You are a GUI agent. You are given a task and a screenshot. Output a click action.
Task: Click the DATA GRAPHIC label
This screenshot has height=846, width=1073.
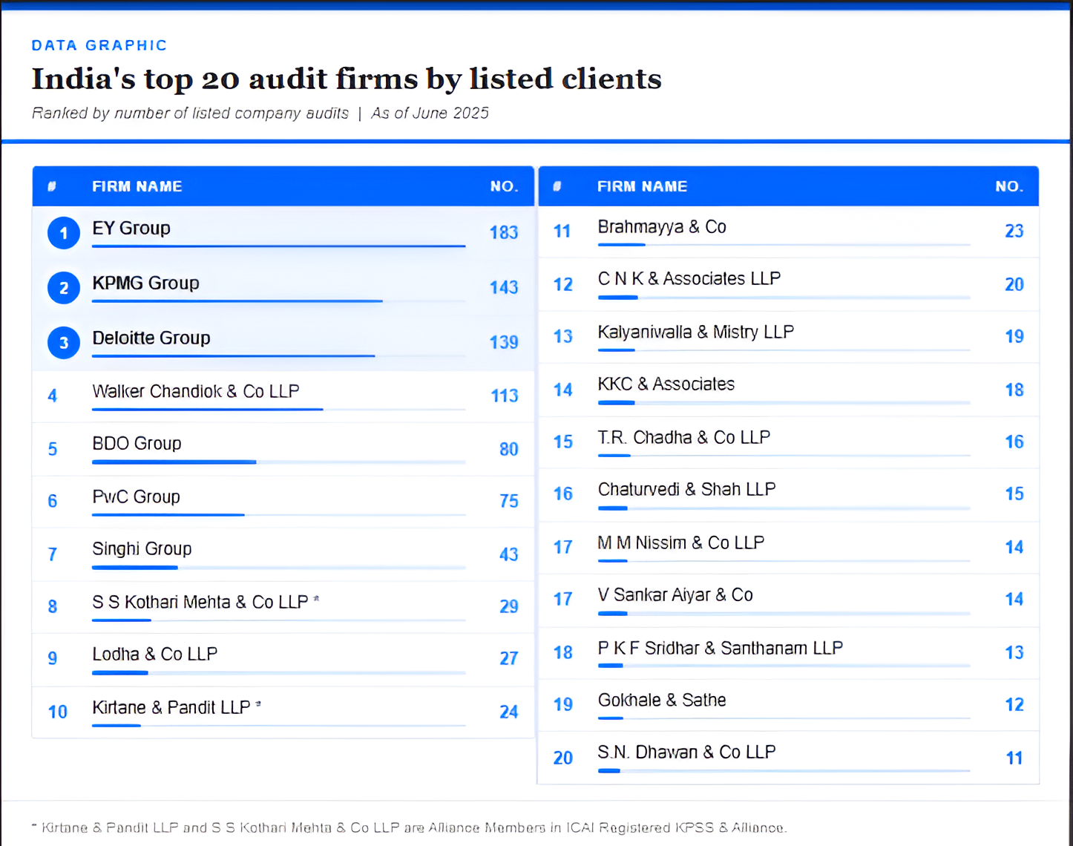pos(99,45)
